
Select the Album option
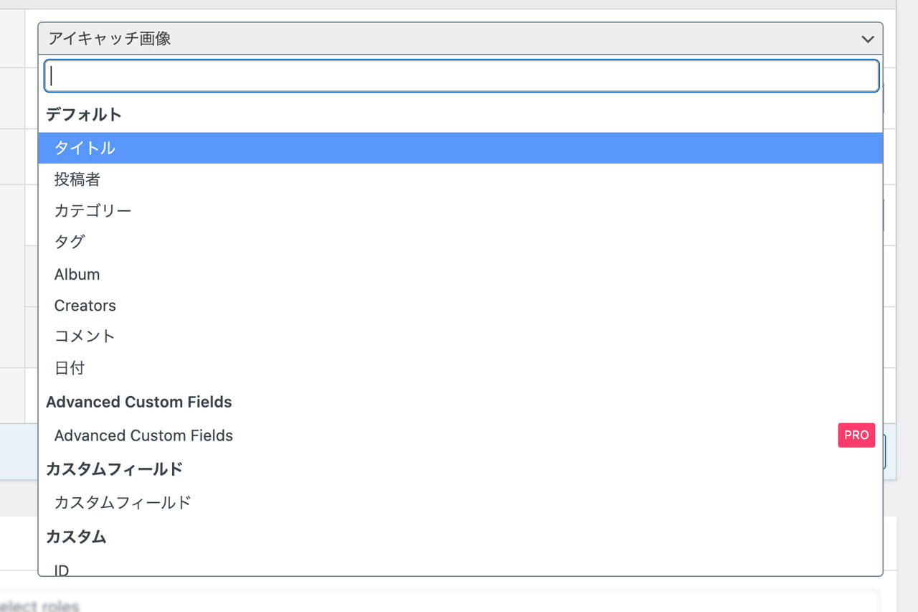tap(77, 274)
